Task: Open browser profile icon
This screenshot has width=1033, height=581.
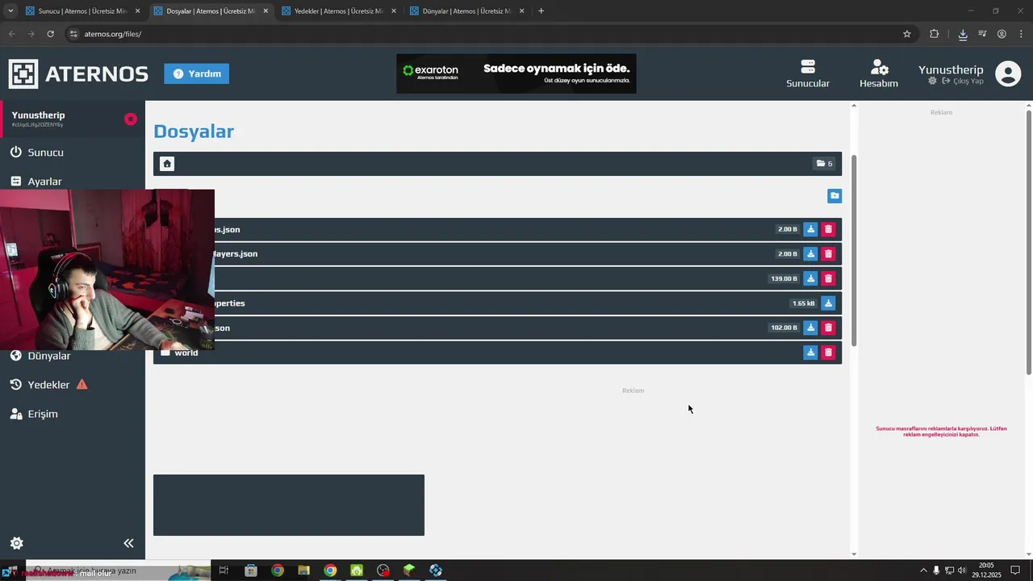Action: click(1002, 34)
